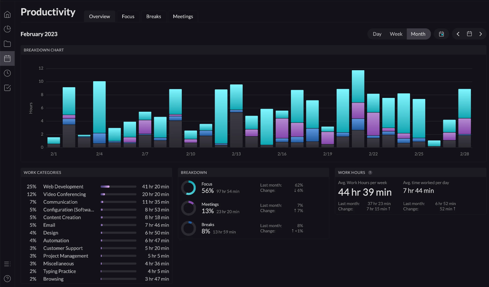Open the Projects folder sidebar icon
This screenshot has width=489, height=287.
[7, 43]
